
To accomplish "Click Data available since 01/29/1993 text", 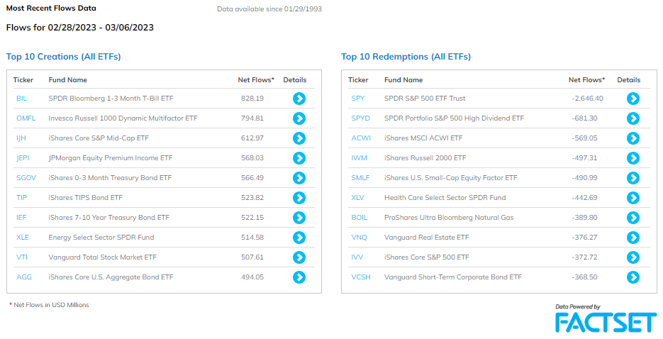I will pos(269,9).
